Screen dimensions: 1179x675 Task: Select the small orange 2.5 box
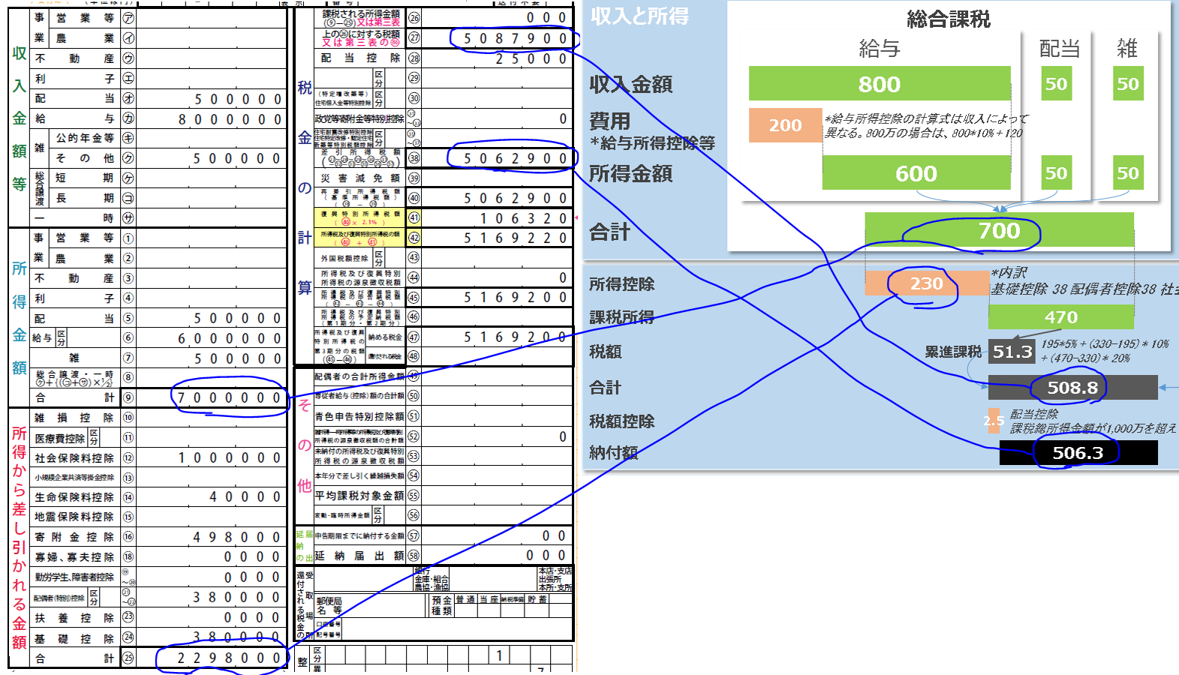pos(994,421)
